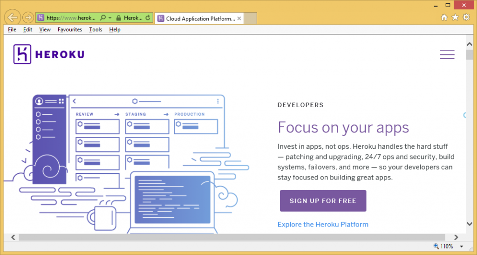
Task: Click the browser Back arrow button
Action: 13,18
